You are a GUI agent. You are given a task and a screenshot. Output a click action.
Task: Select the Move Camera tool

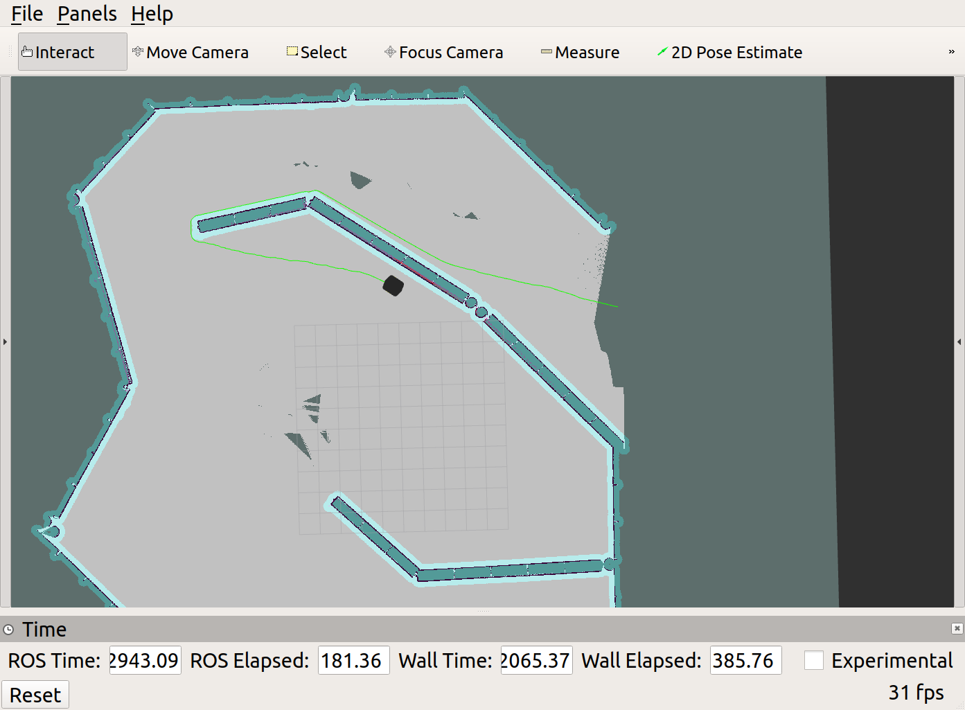[x=191, y=52]
